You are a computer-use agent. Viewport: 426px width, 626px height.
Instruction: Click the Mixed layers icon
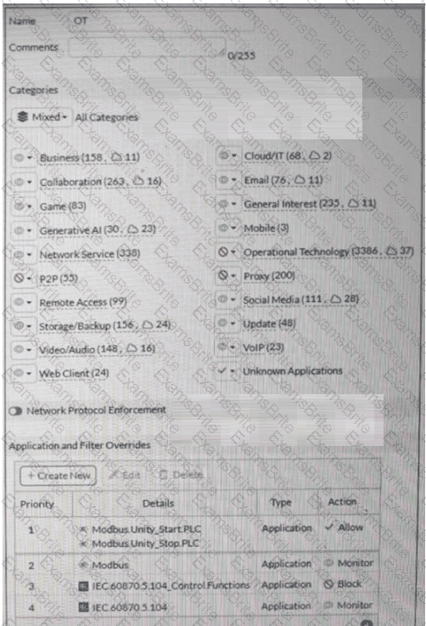click(23, 116)
